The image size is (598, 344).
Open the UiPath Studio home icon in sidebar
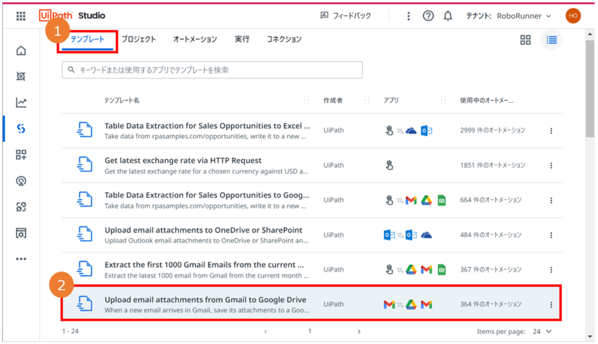coord(21,51)
